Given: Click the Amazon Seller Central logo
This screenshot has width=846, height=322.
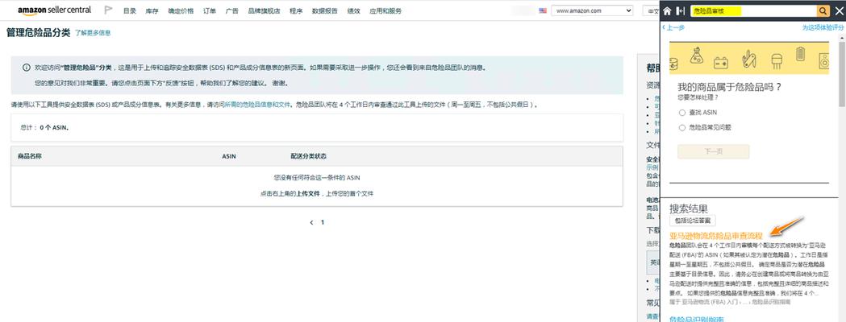Looking at the screenshot, I should pos(55,10).
